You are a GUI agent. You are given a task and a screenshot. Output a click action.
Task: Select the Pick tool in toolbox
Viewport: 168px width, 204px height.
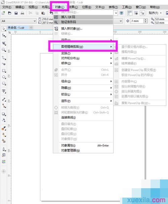[4, 29]
